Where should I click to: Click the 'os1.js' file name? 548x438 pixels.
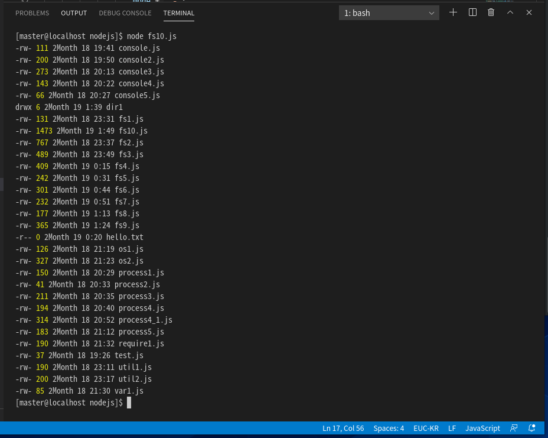tap(131, 249)
